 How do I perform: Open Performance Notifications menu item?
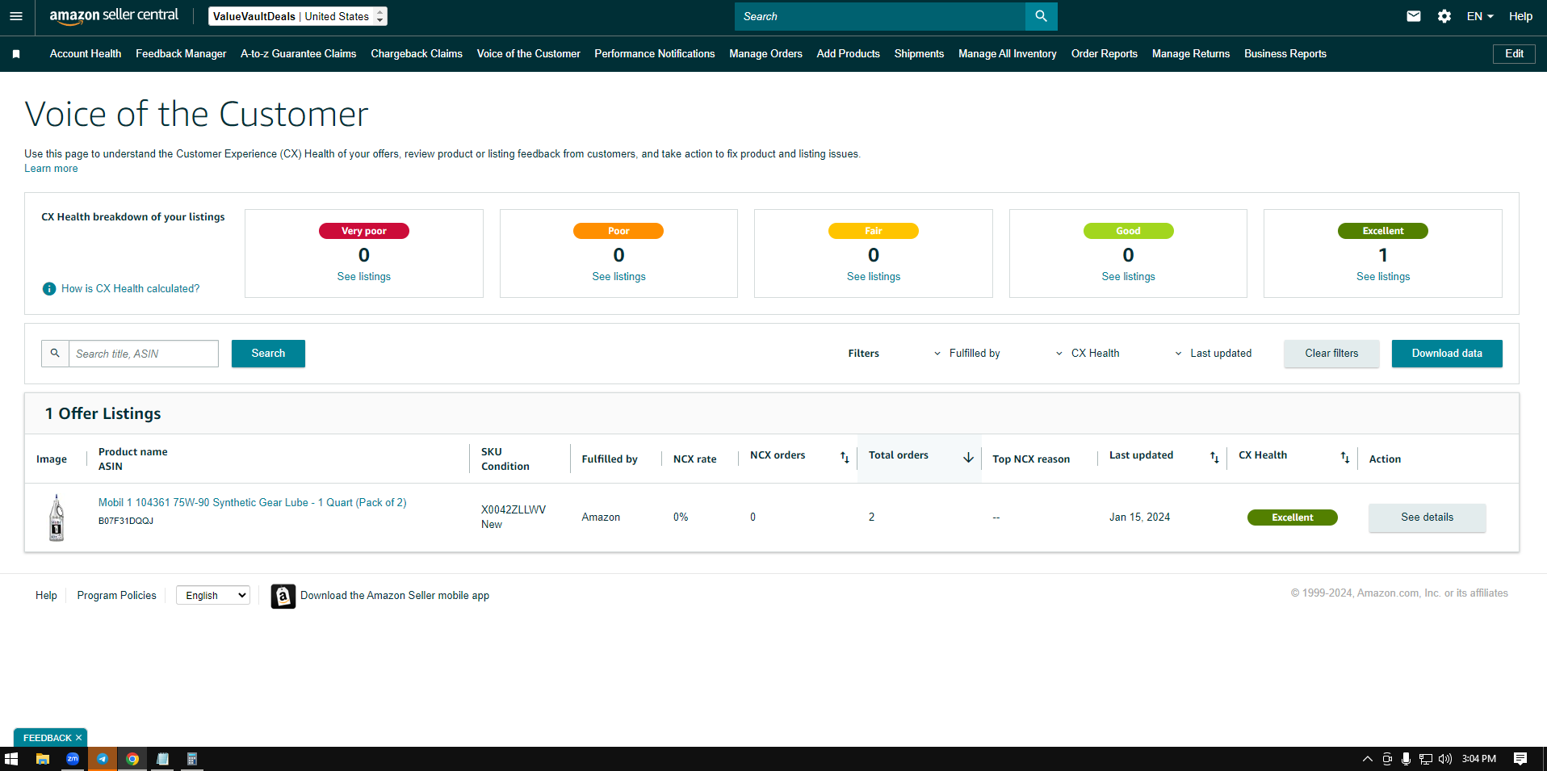655,54
